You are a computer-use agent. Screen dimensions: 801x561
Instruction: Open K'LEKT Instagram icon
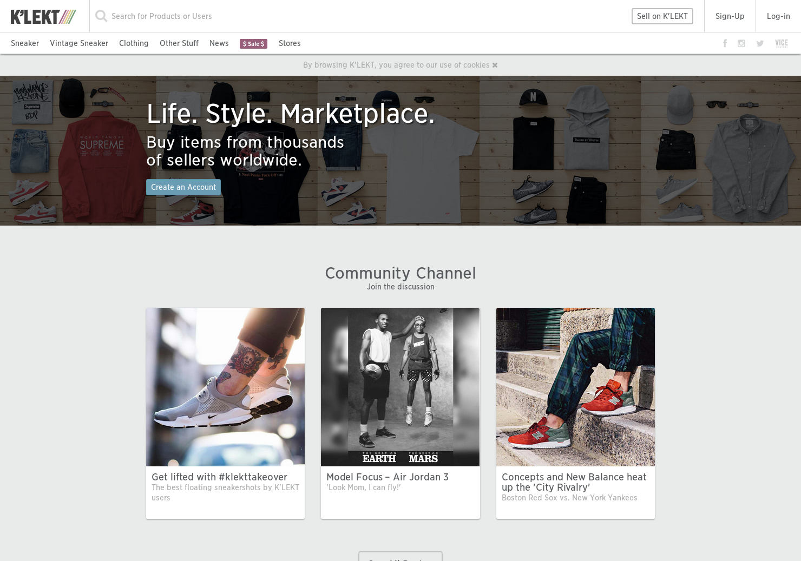click(x=741, y=43)
